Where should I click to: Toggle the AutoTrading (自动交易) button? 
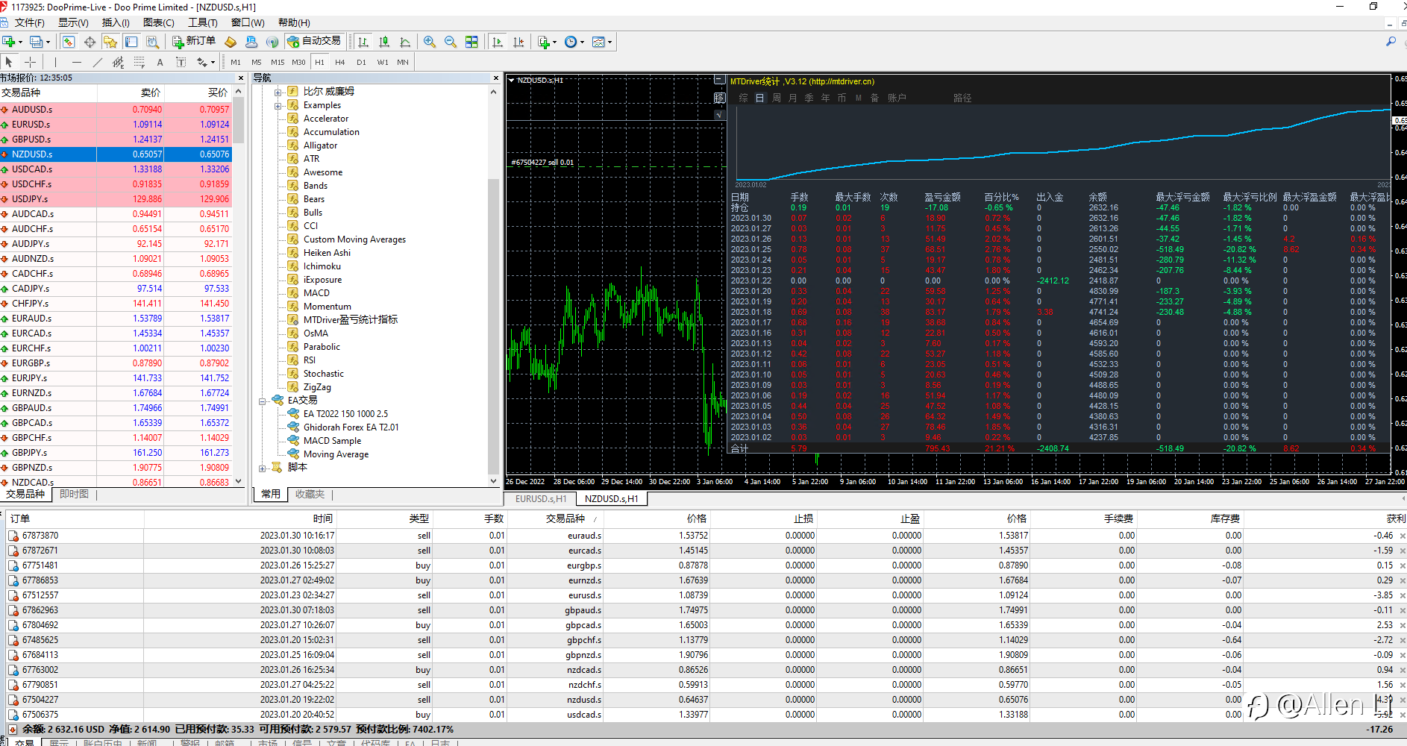click(x=314, y=42)
